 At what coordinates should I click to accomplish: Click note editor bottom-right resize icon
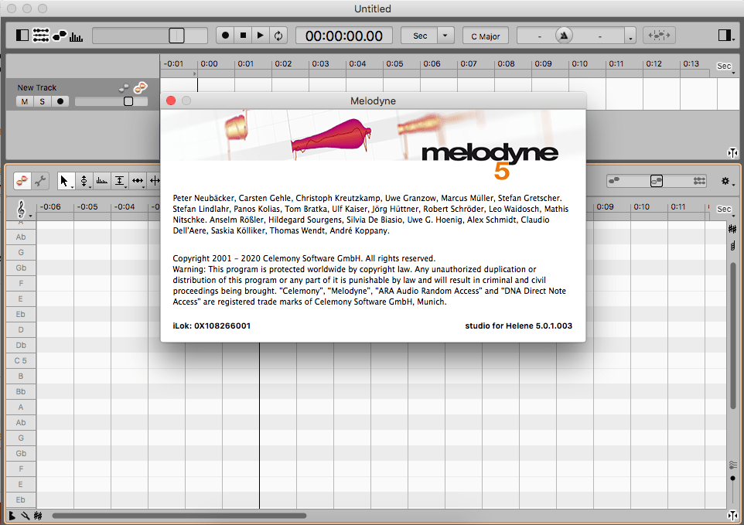[732, 516]
